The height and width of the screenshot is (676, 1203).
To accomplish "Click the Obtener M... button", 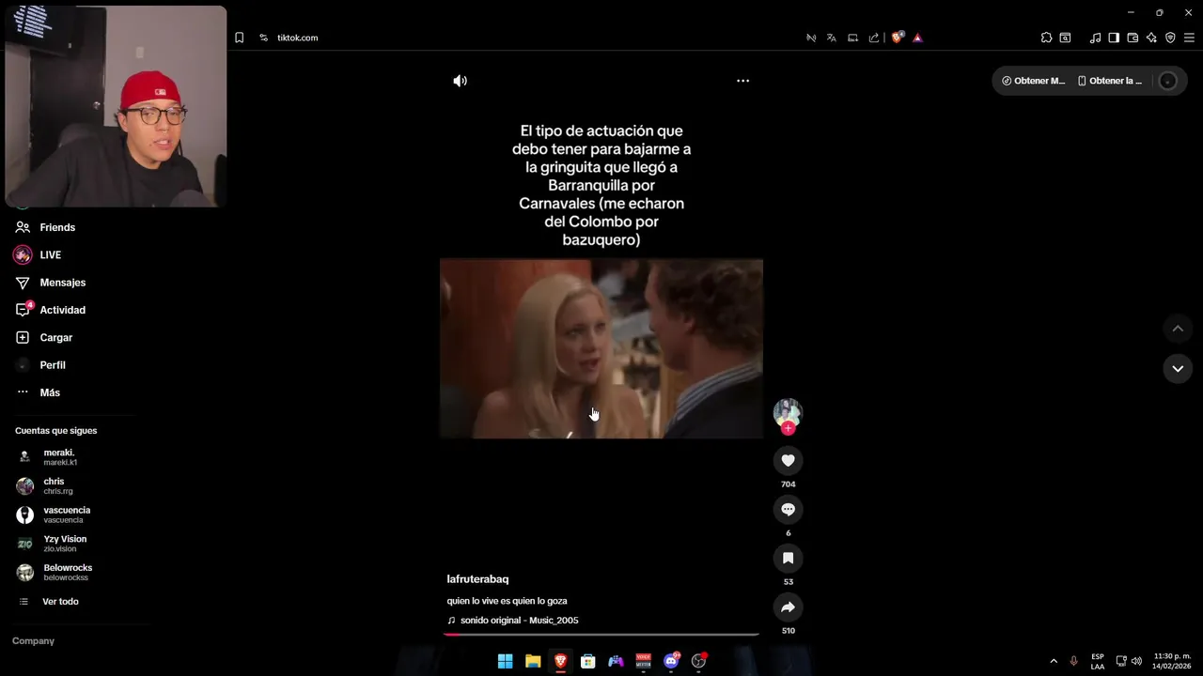I will 1033,81.
